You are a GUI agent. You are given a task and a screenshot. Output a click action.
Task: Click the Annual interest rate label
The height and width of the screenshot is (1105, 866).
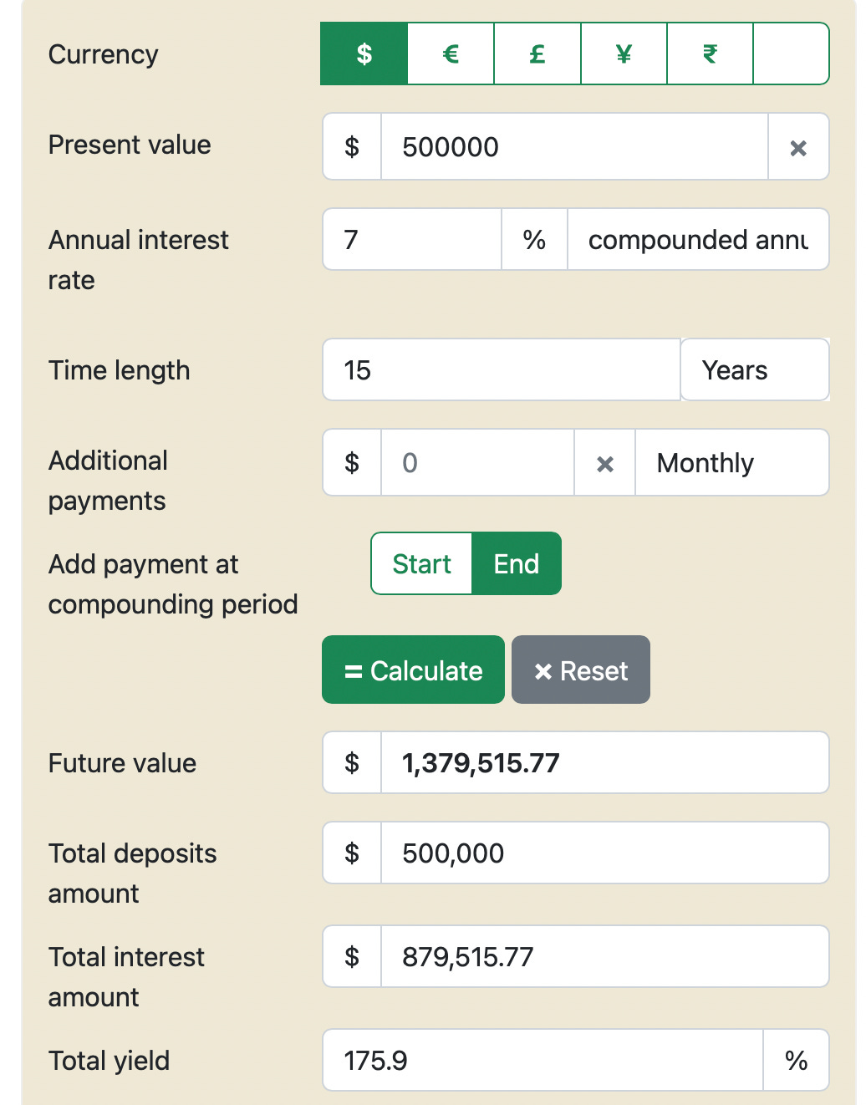point(138,260)
